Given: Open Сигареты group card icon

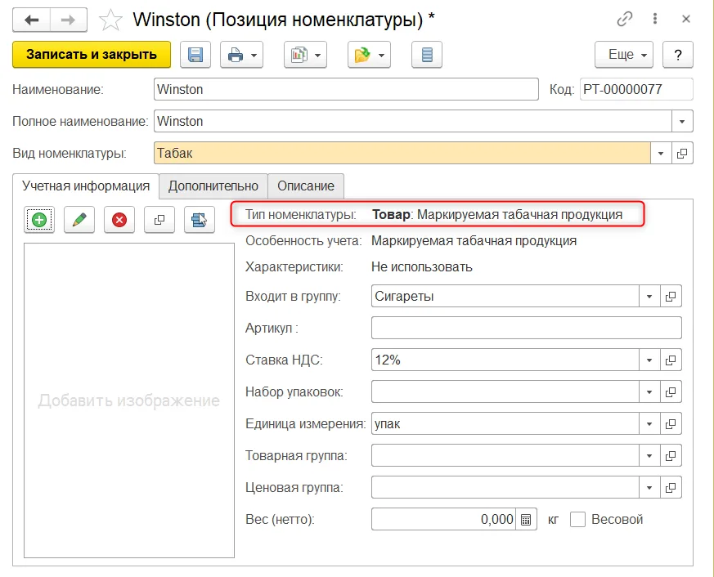Looking at the screenshot, I should point(671,296).
